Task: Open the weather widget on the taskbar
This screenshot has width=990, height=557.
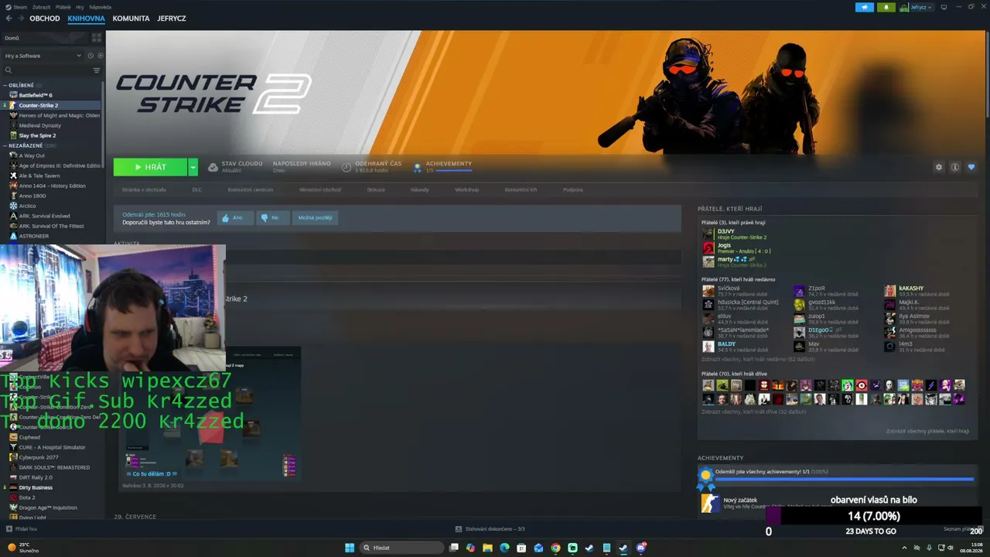Action: point(23,548)
